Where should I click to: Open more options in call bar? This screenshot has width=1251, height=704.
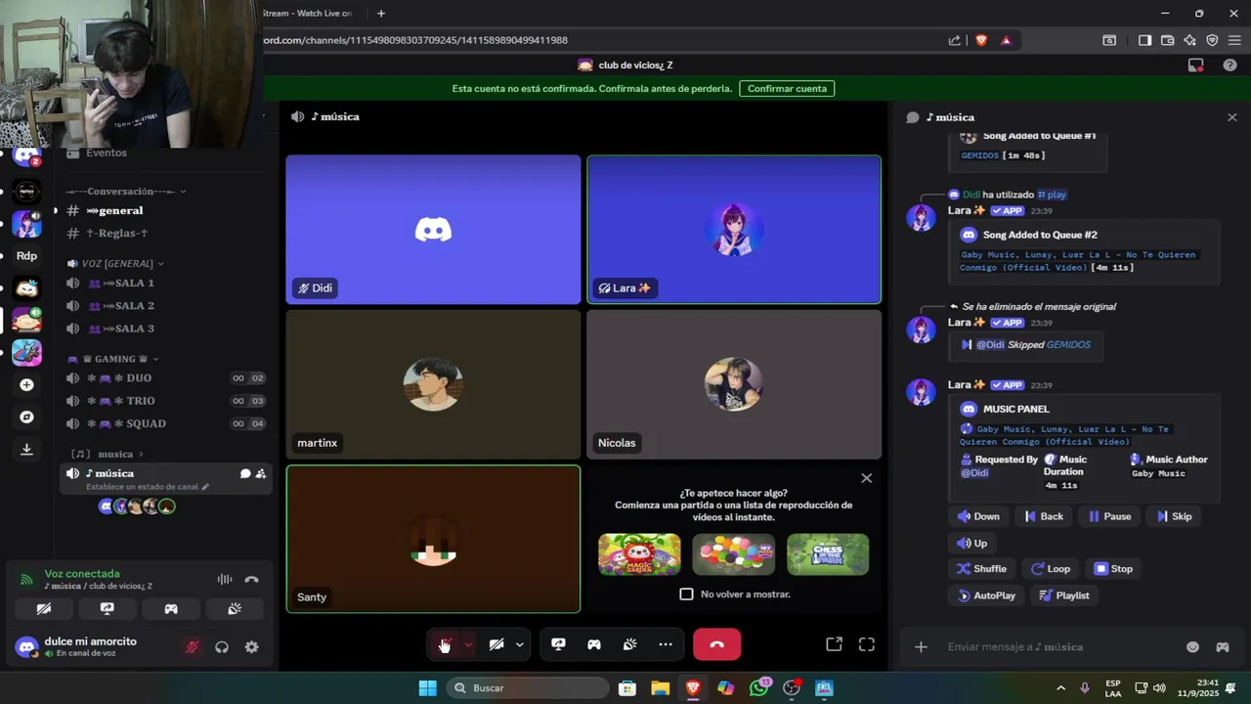click(666, 644)
